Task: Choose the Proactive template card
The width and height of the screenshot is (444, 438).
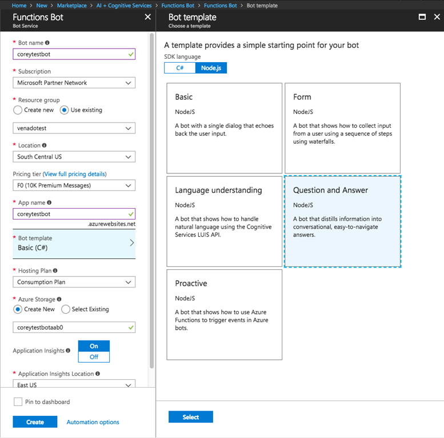Action: [x=224, y=314]
